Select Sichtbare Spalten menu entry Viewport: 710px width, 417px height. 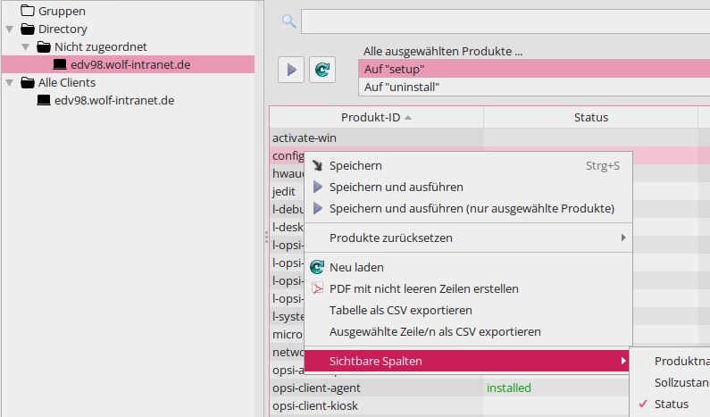(x=466, y=361)
